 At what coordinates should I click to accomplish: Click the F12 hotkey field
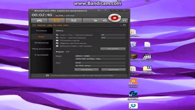click(113, 38)
